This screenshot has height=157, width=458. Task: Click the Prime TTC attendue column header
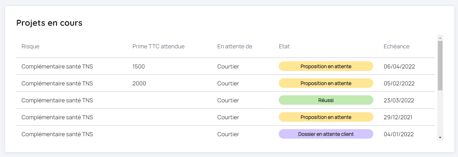pos(158,47)
